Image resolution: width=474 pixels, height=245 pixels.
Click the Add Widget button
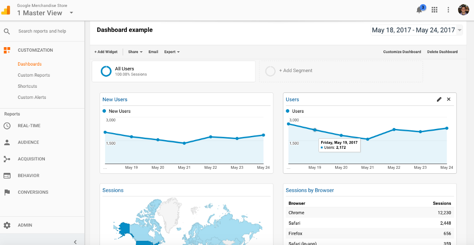tap(106, 52)
